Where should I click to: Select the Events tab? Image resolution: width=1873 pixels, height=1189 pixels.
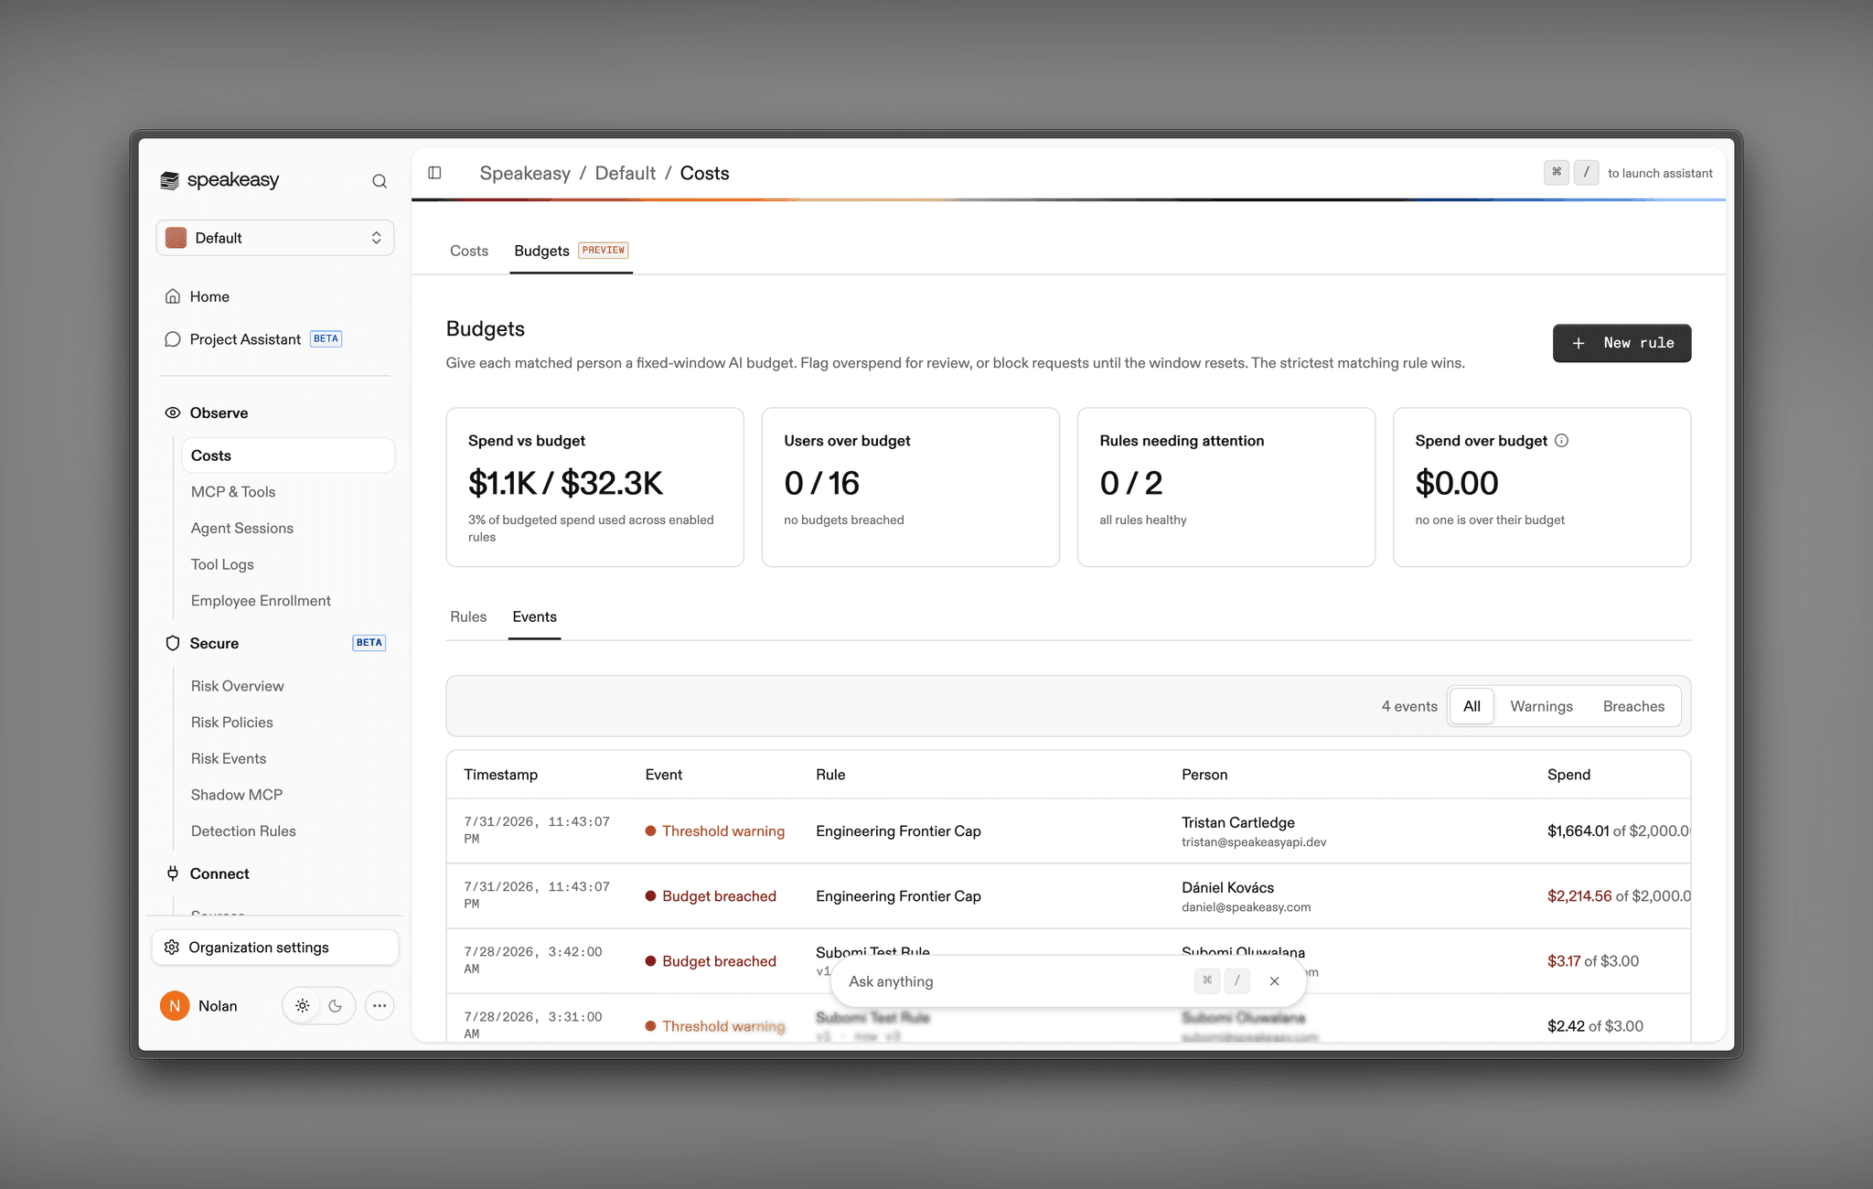(x=535, y=616)
